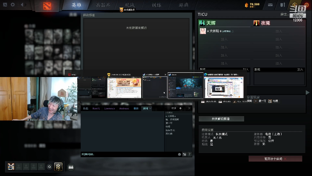Click 离开这个房间 to leave lobby
312x176 pixels.
click(275, 159)
